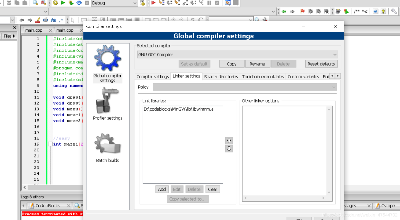The image size is (400, 220).
Task: Run the project with green play icon
Action: [63, 3]
